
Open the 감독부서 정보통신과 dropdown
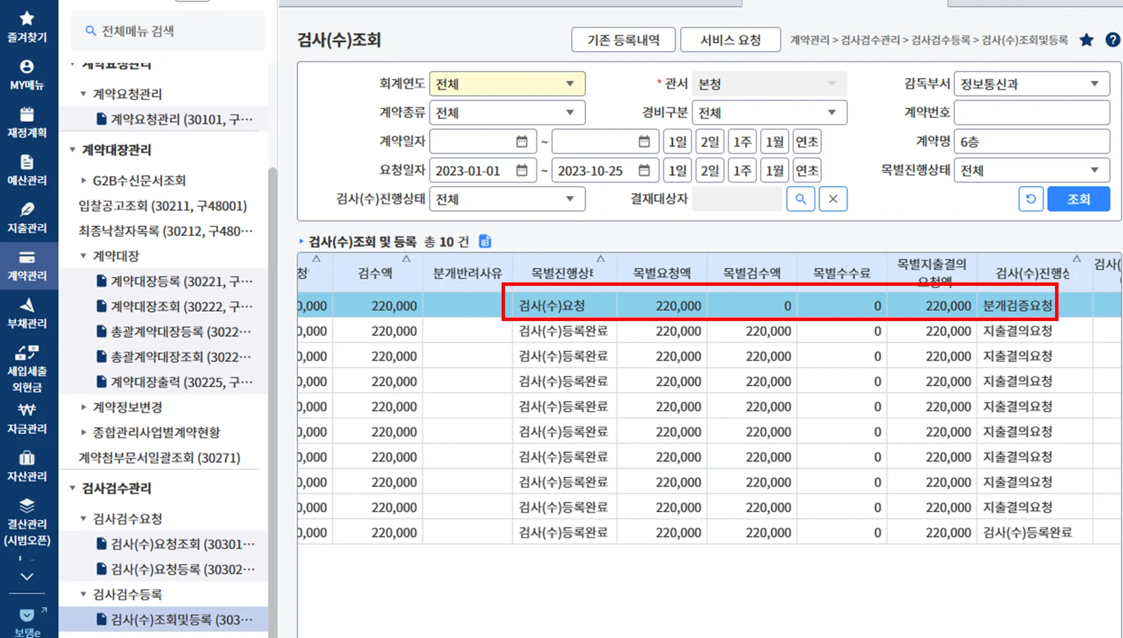pyautogui.click(x=1031, y=84)
